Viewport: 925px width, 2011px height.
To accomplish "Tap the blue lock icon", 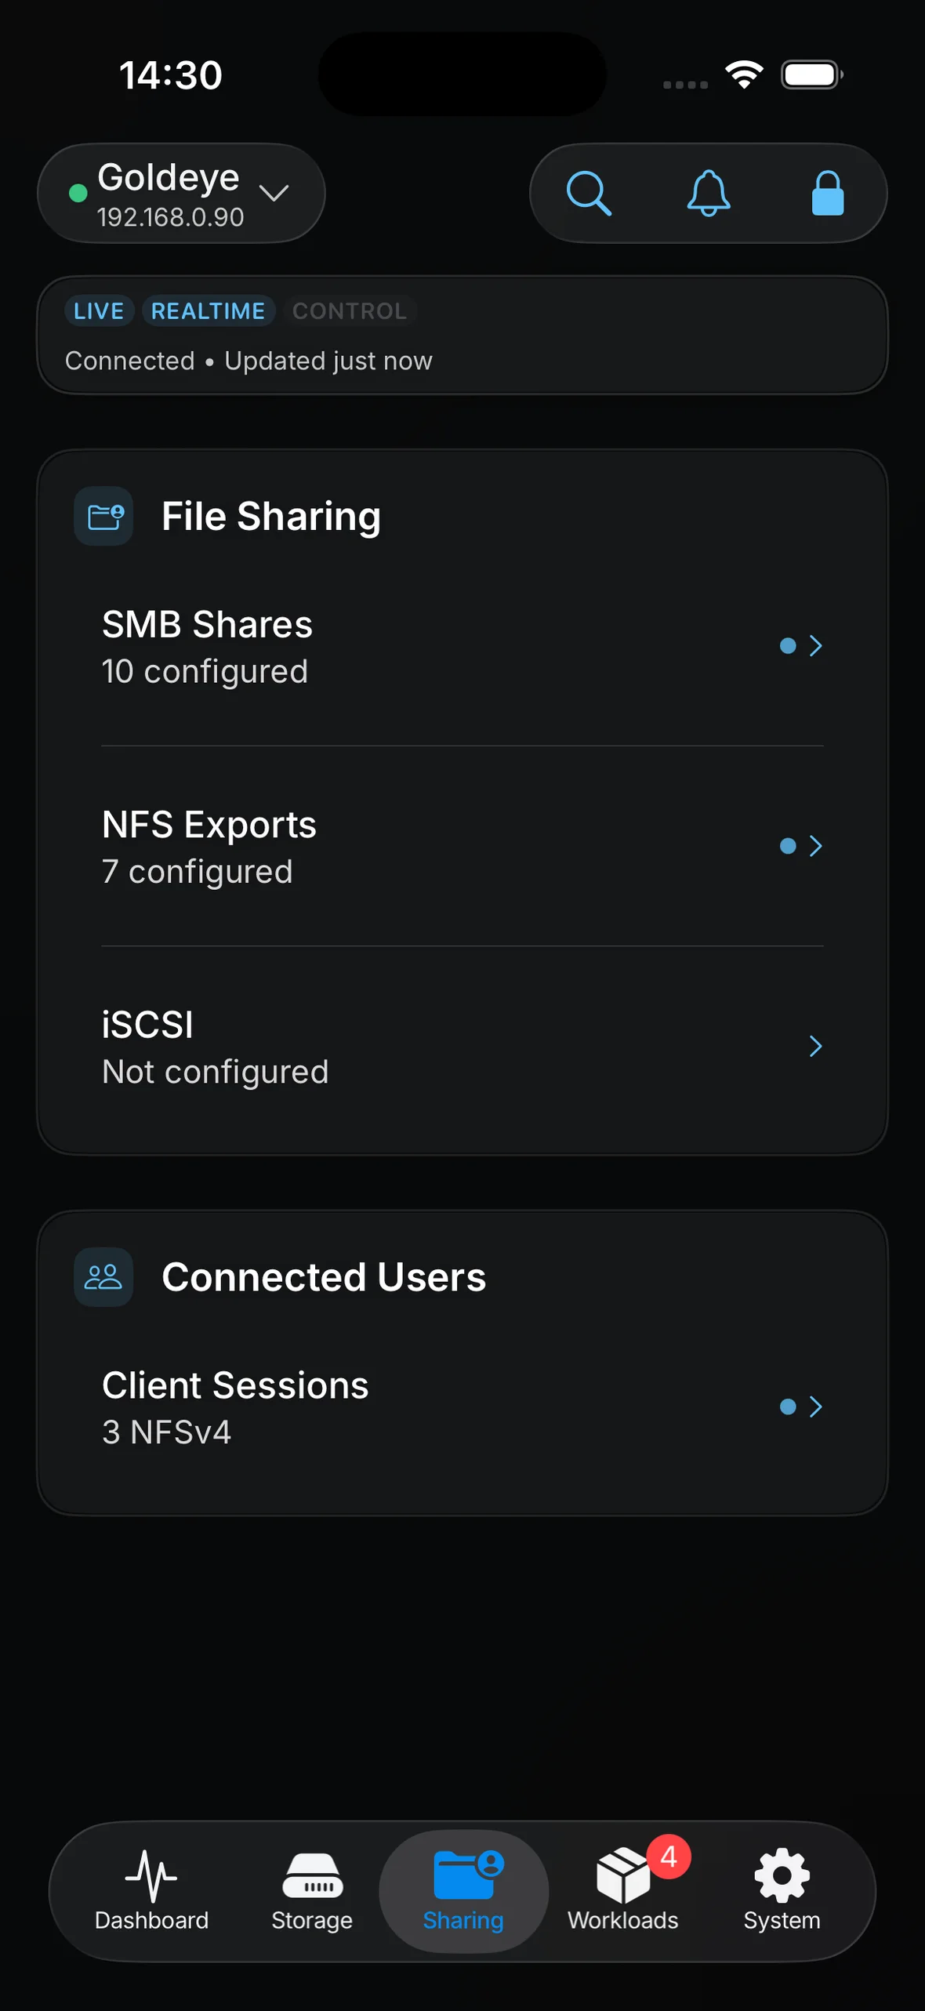I will (828, 193).
